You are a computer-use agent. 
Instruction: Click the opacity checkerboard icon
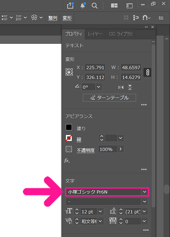(x=69, y=149)
